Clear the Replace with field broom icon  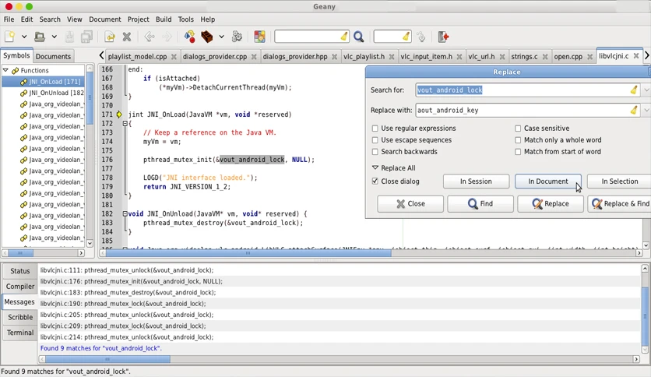point(634,110)
